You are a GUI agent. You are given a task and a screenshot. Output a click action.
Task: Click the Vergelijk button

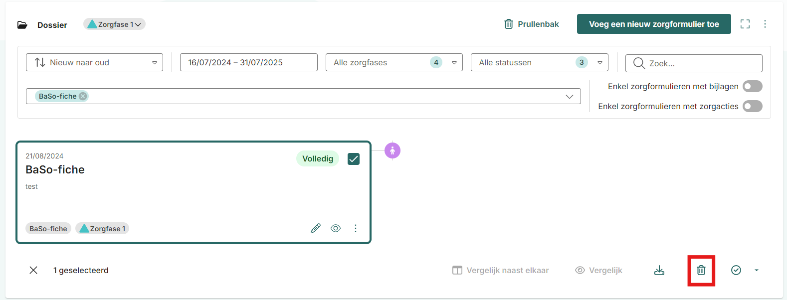point(598,270)
